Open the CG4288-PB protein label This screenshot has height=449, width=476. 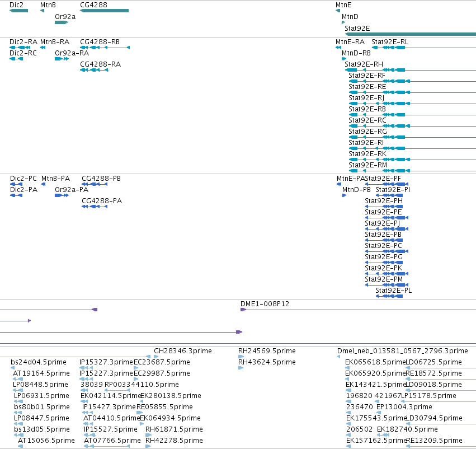(101, 179)
